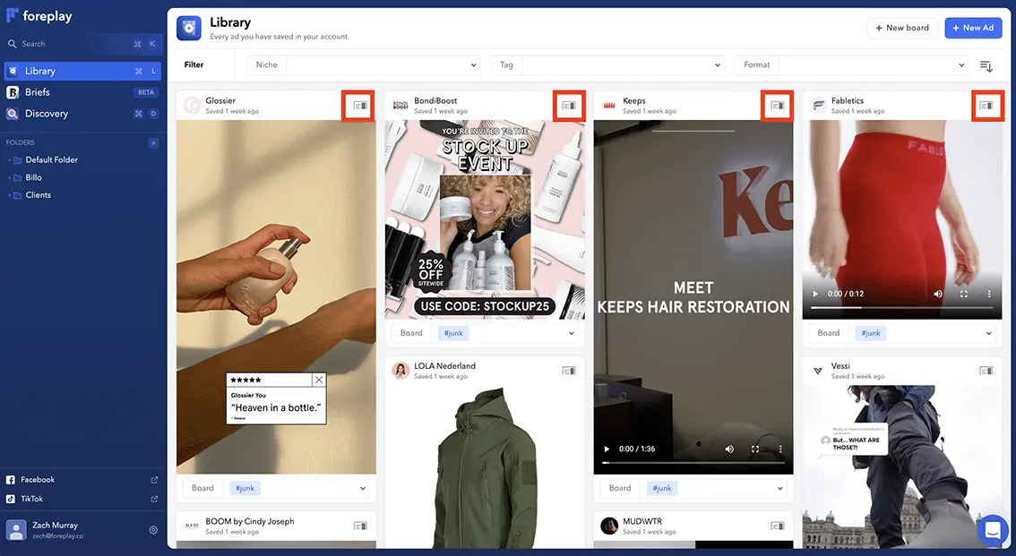This screenshot has height=556, width=1016.
Task: Click the sort order icon beside filters
Action: pos(986,66)
